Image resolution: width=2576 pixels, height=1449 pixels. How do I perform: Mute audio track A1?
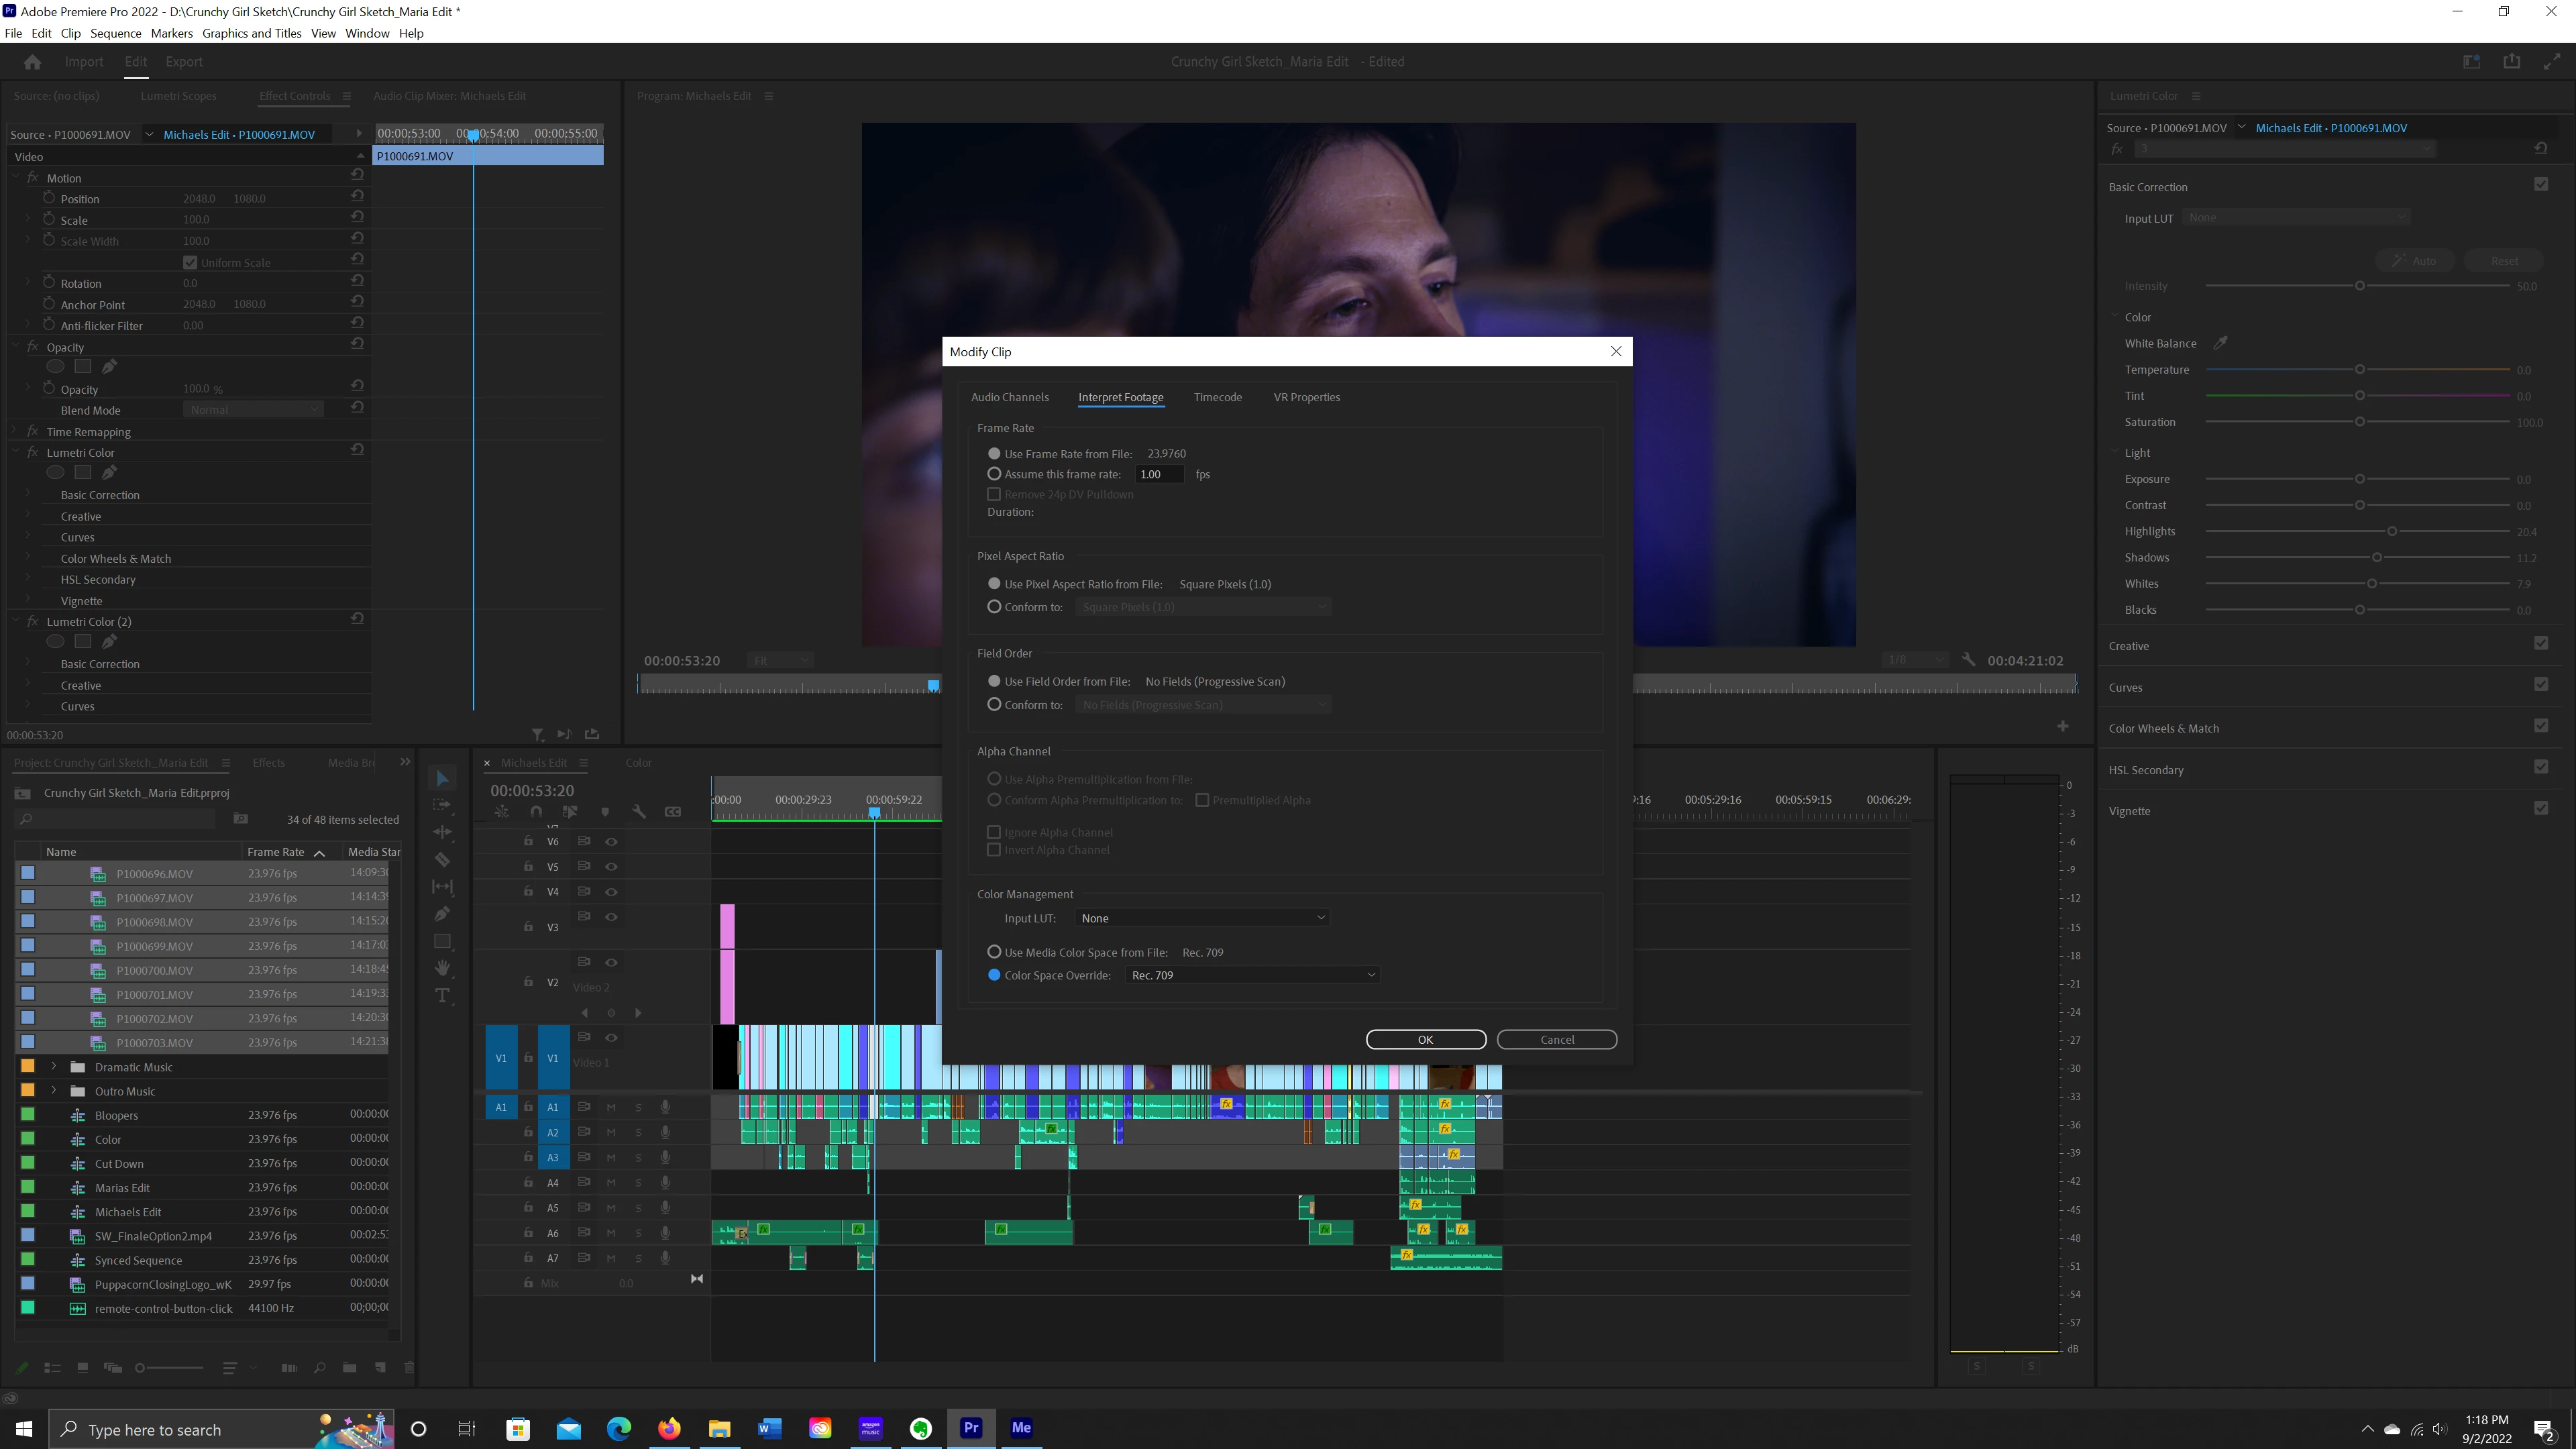[x=611, y=1107]
